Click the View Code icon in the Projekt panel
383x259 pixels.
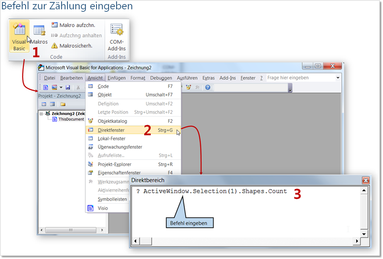click(x=44, y=104)
